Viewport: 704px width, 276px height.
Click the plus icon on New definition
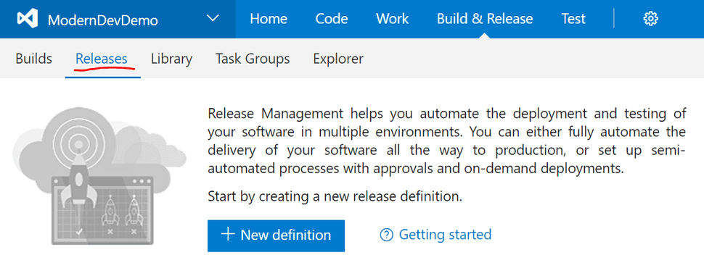[x=228, y=234]
